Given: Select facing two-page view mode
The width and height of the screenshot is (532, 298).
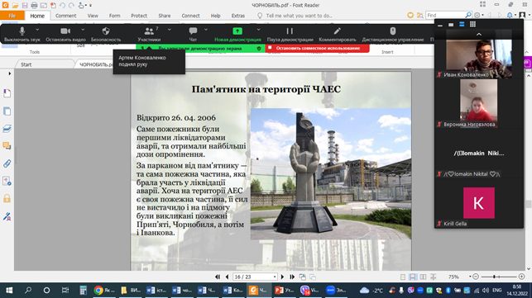Looking at the screenshot, I should [x=423, y=277].
